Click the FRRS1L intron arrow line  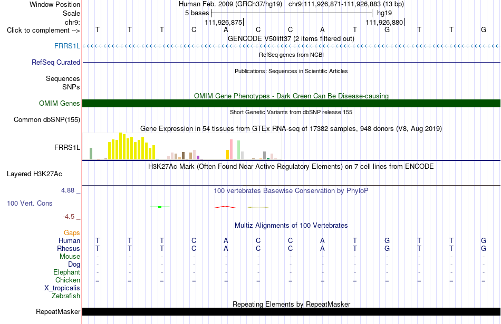point(291,46)
